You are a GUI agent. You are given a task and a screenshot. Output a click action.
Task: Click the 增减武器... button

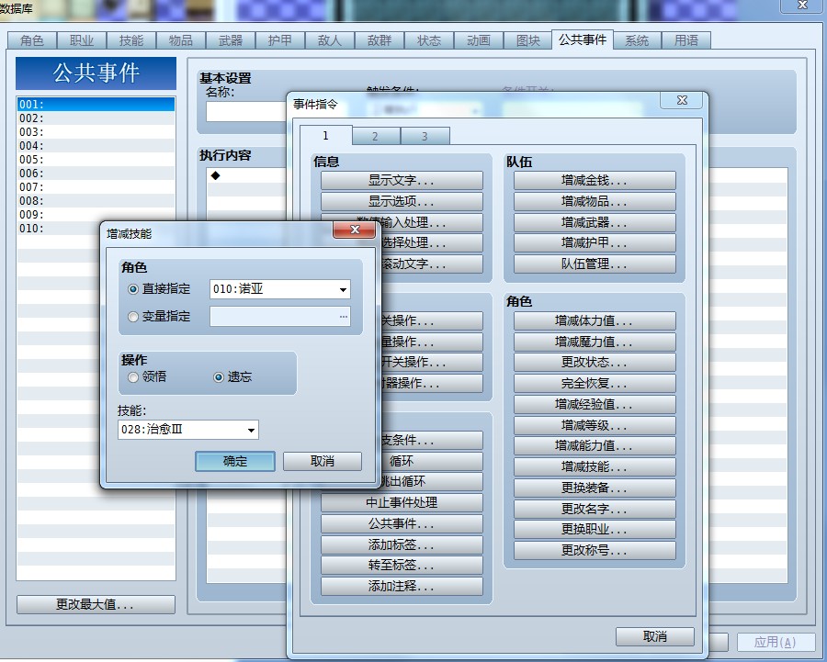[595, 222]
